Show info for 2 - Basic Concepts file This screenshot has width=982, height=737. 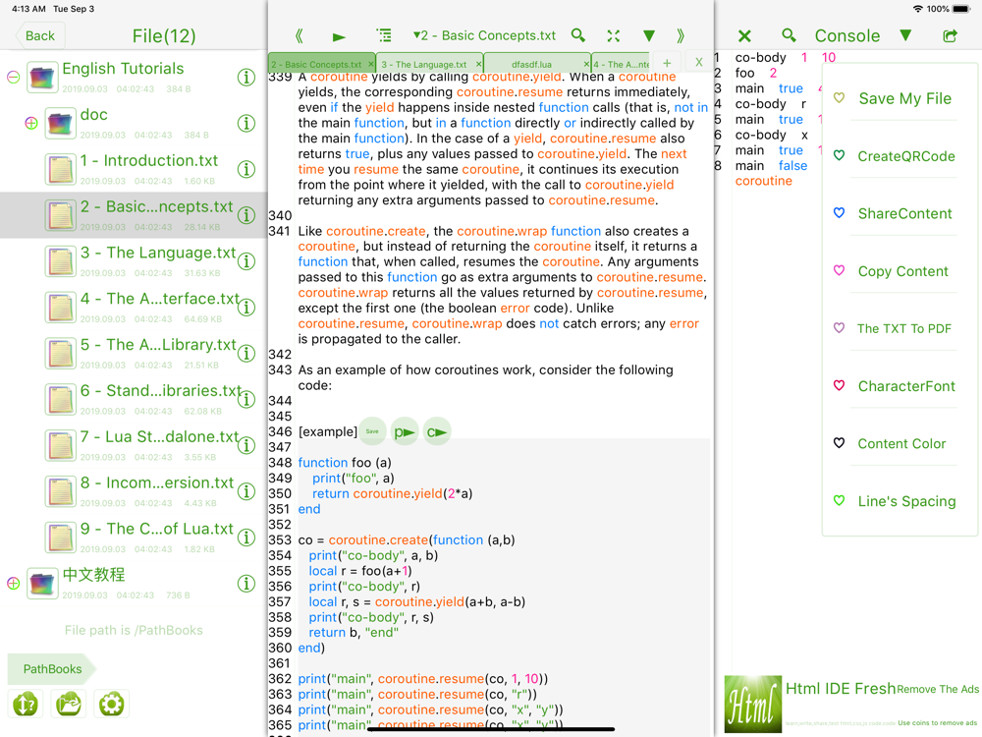[246, 215]
